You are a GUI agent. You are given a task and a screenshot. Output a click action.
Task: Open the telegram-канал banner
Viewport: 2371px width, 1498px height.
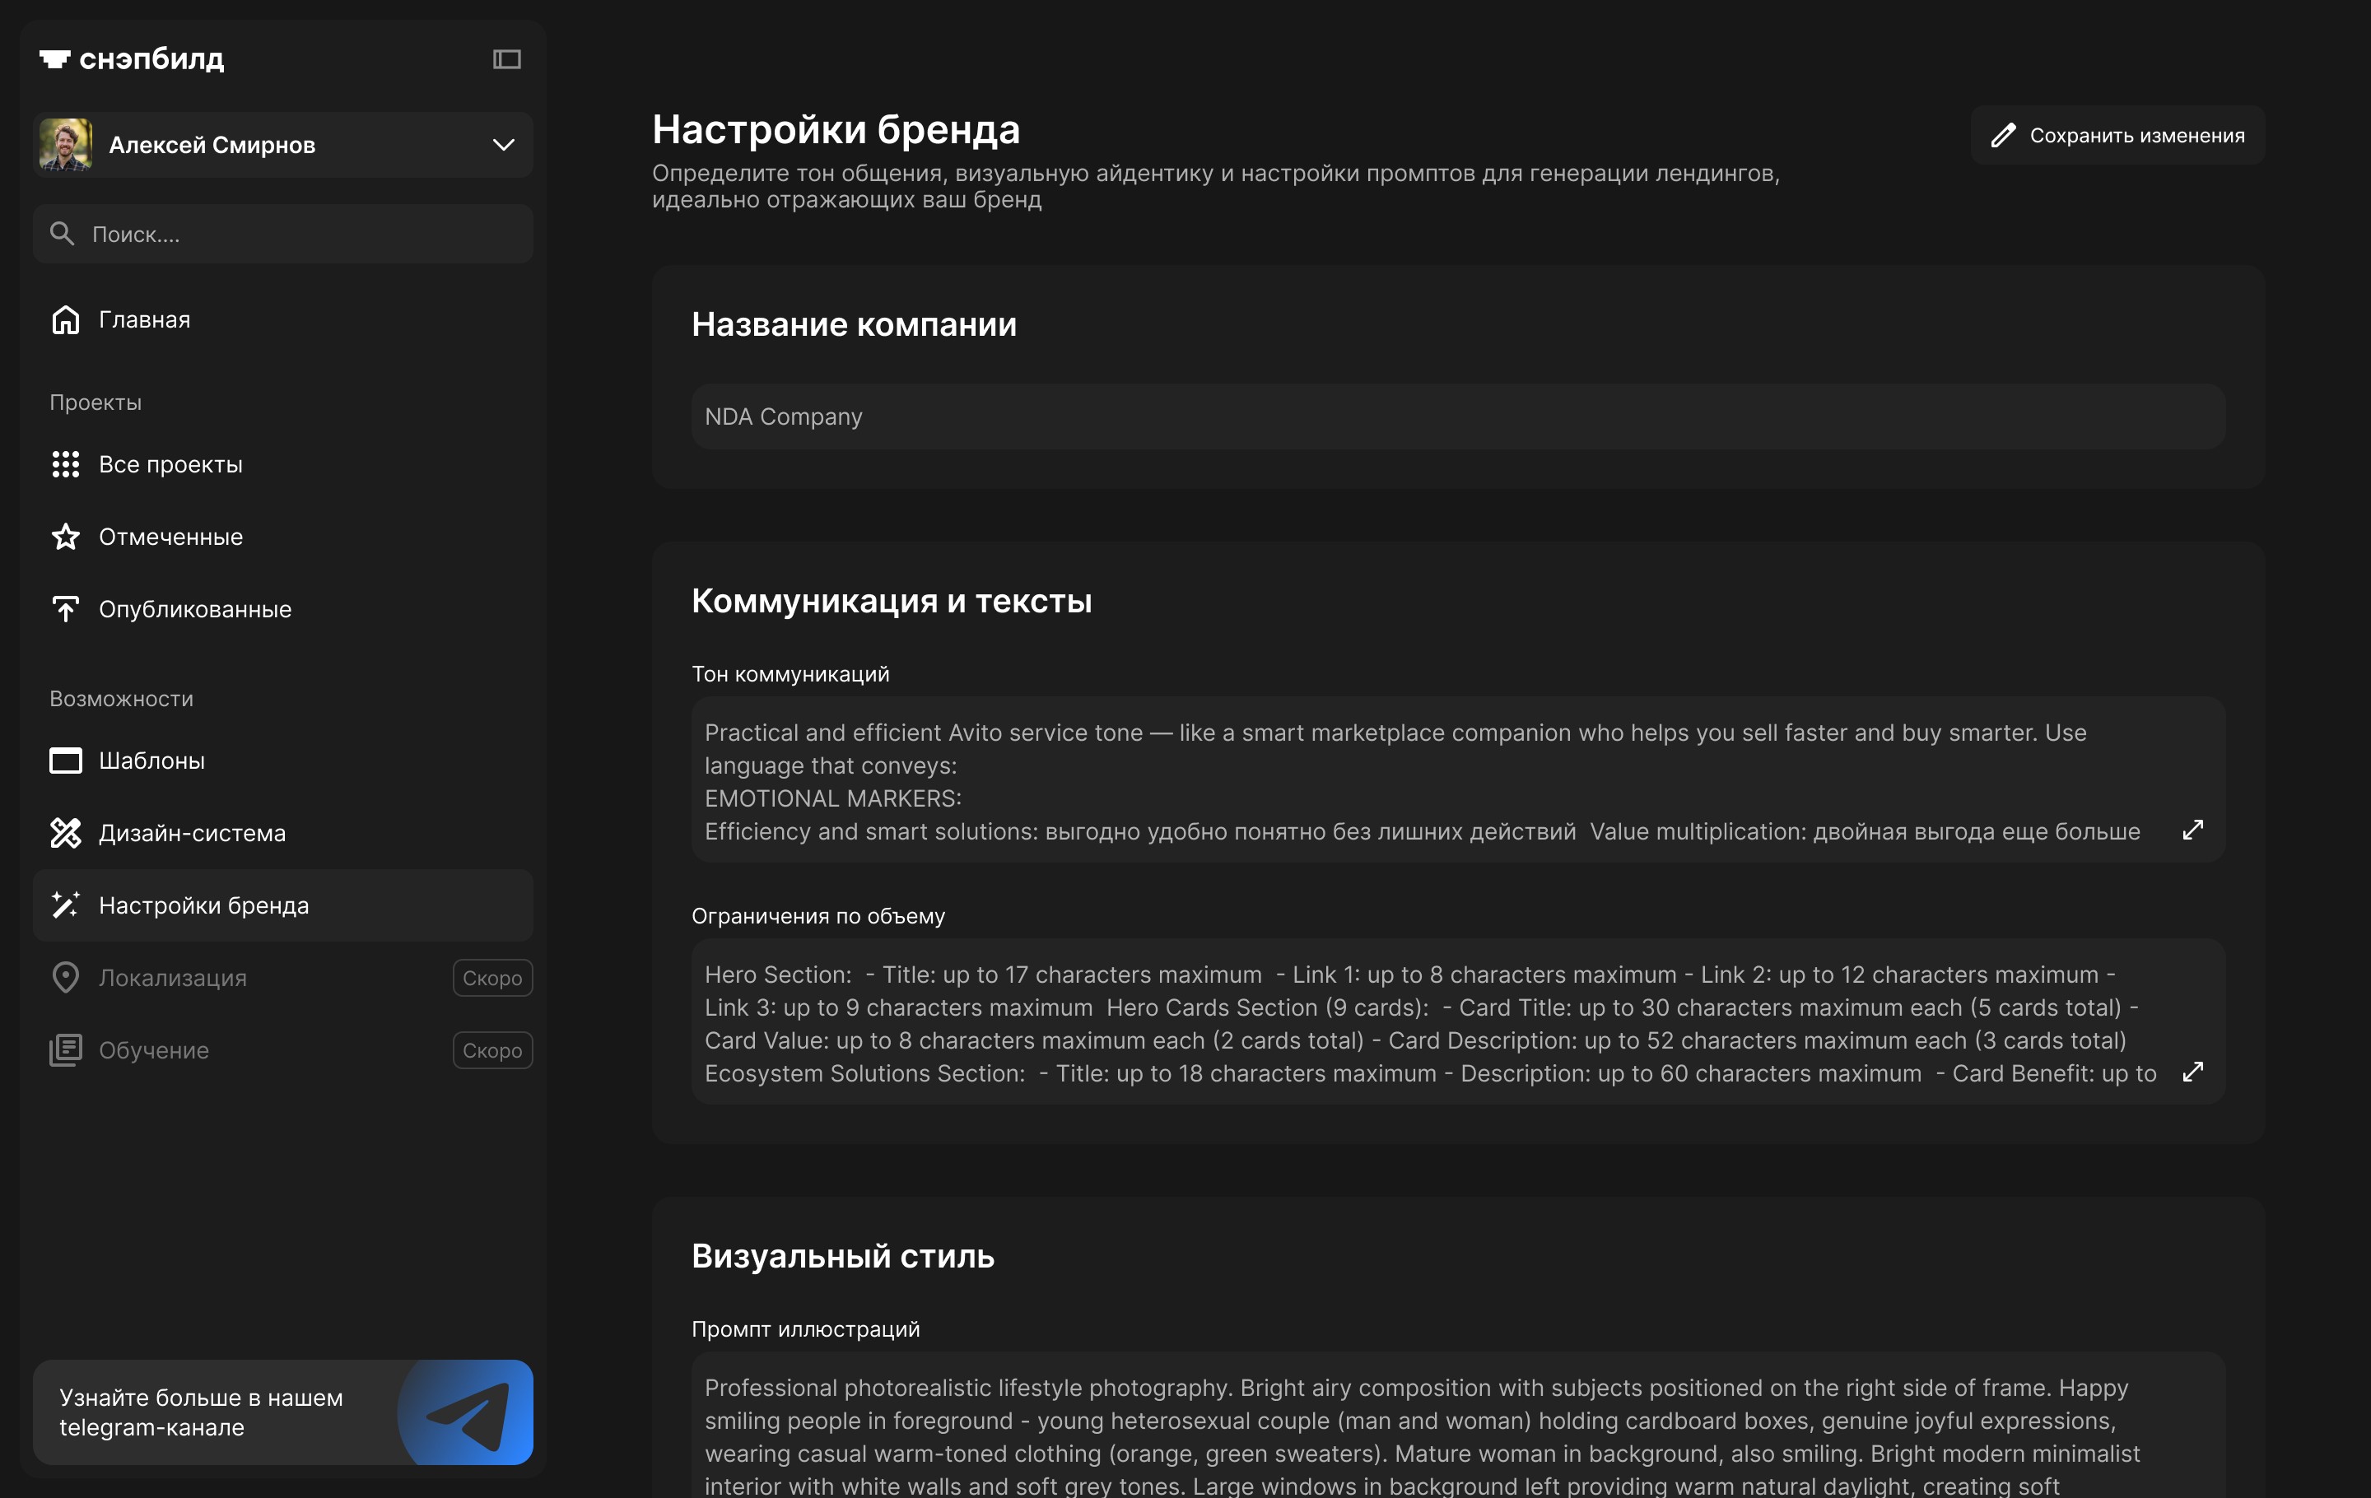(x=282, y=1412)
